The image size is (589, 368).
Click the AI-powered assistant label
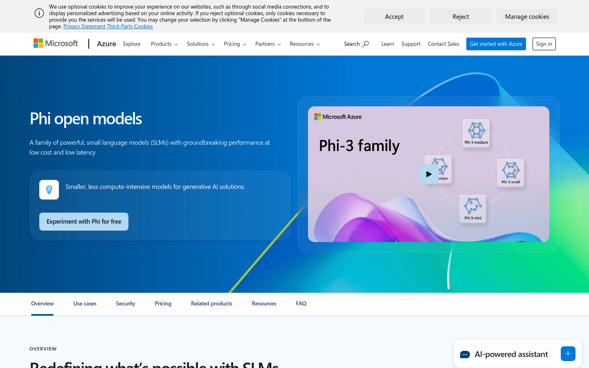pyautogui.click(x=511, y=354)
